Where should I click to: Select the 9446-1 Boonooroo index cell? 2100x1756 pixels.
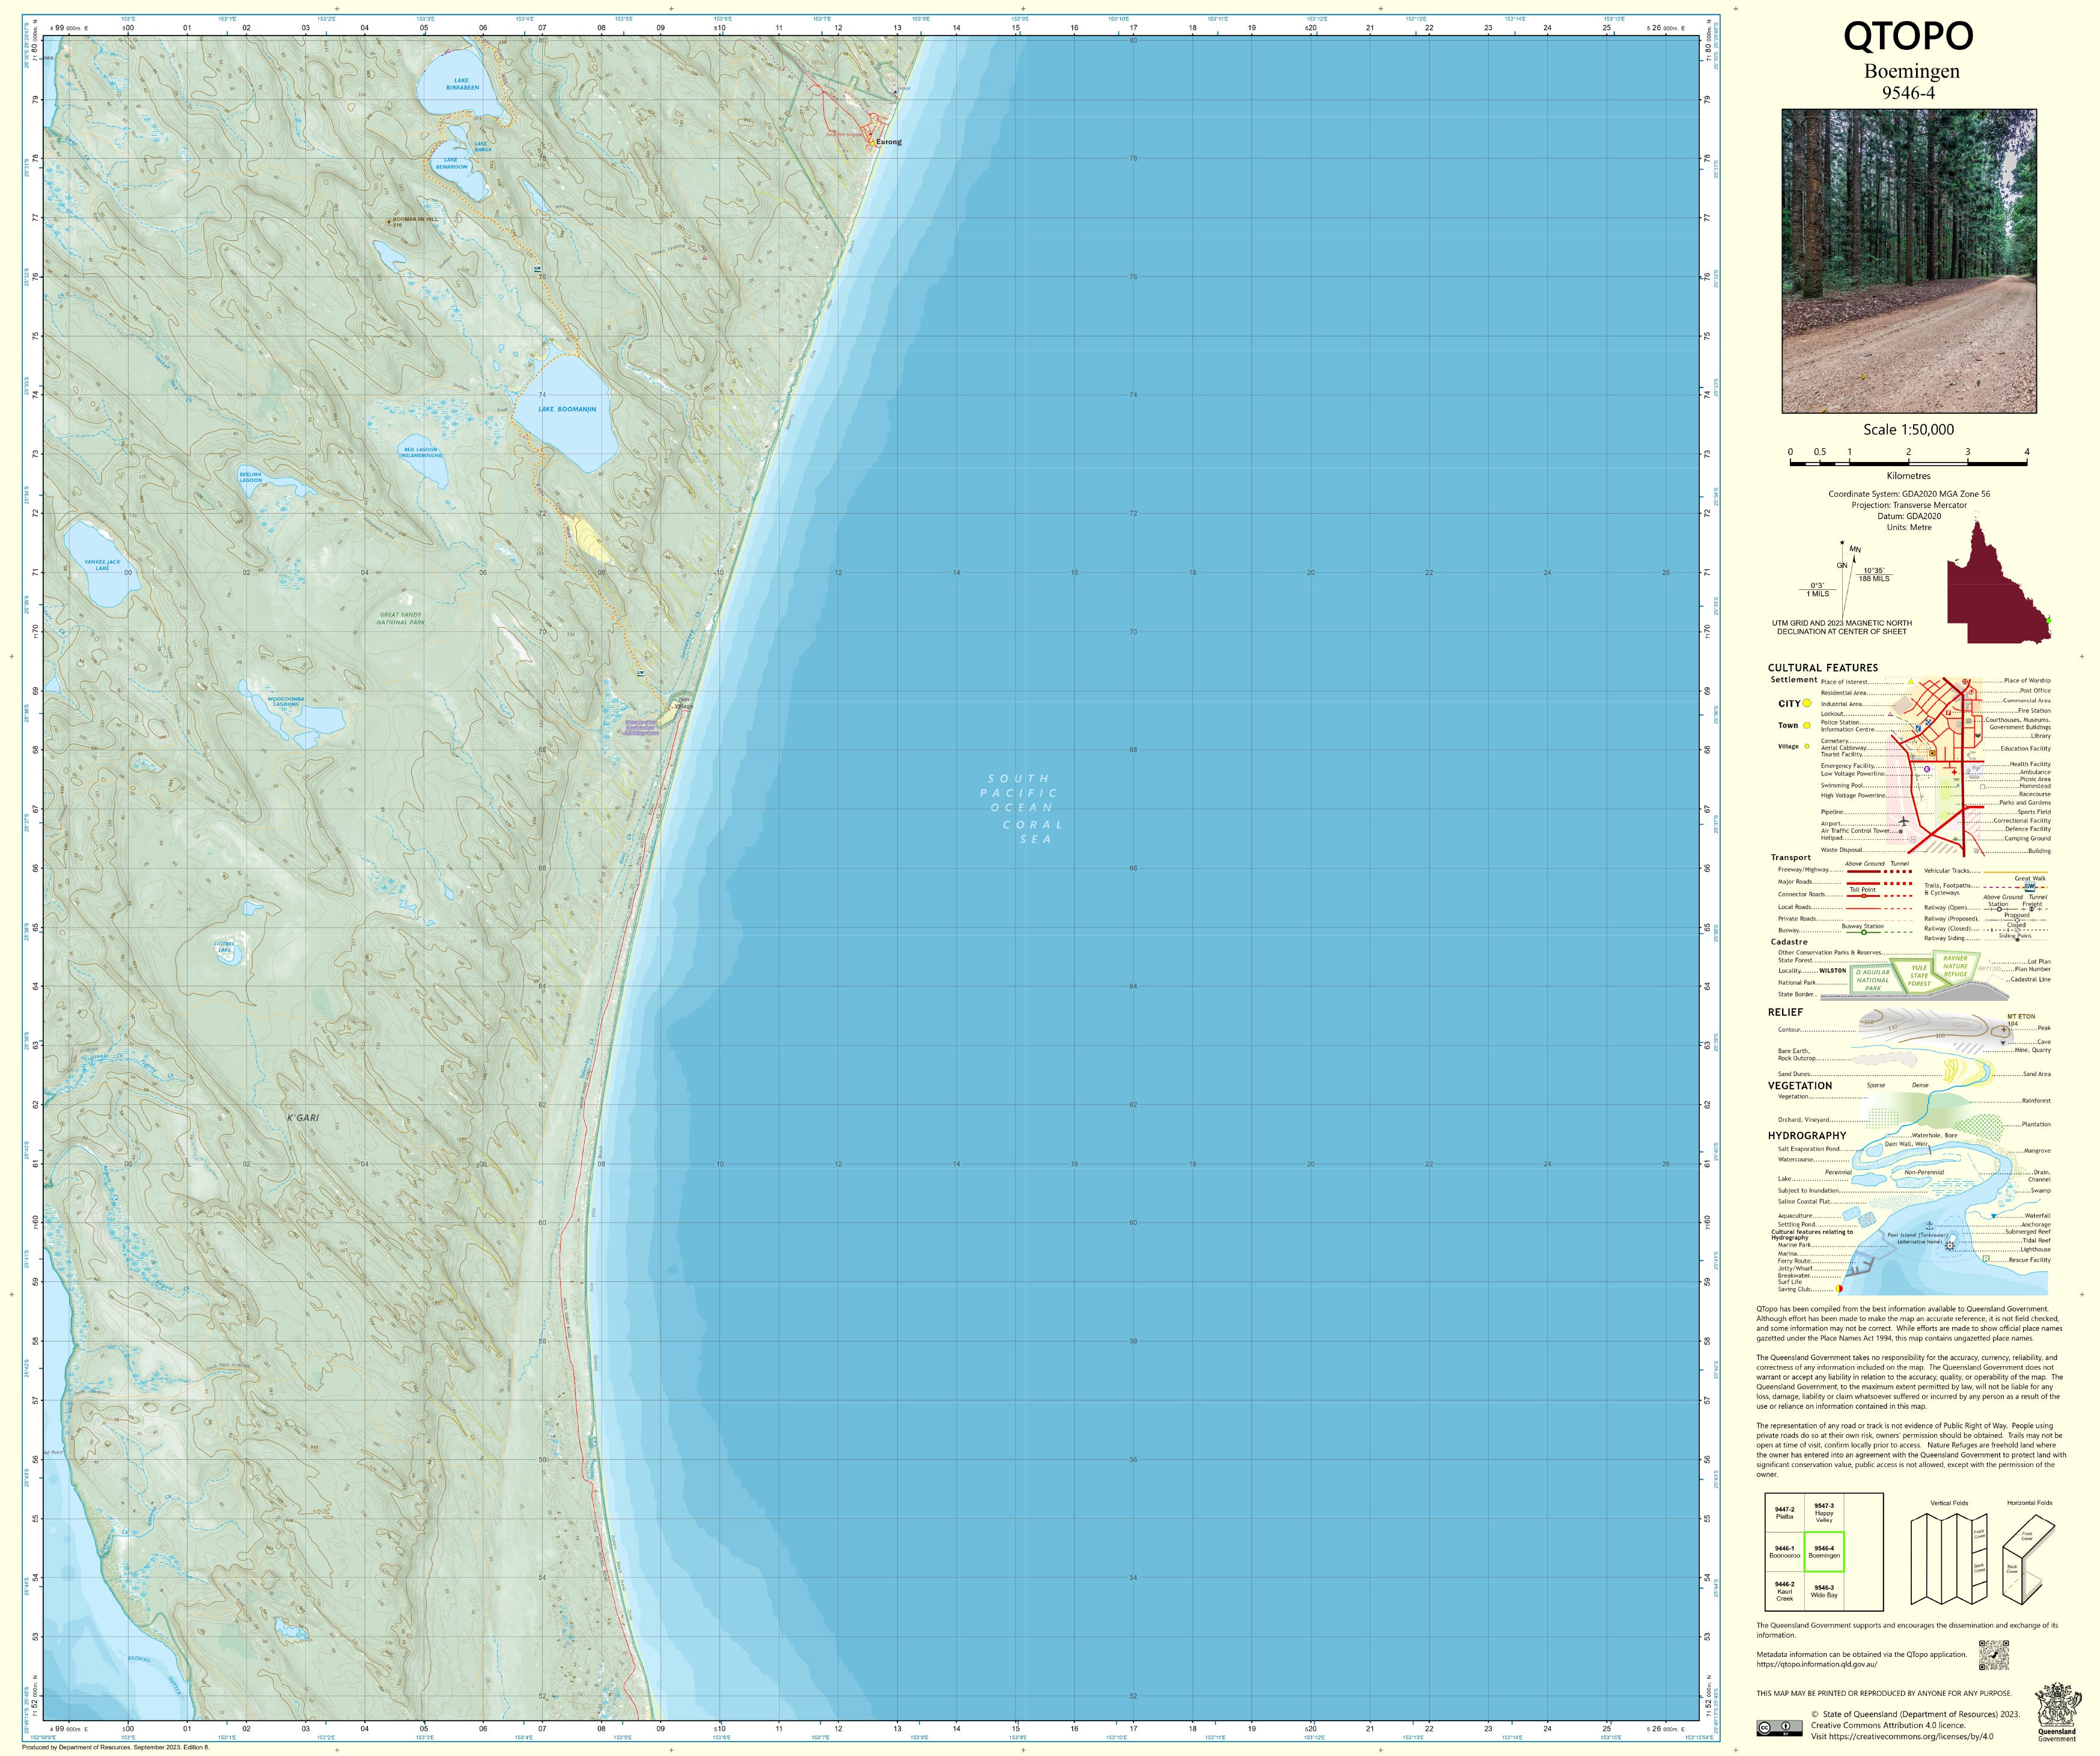[x=1784, y=1552]
